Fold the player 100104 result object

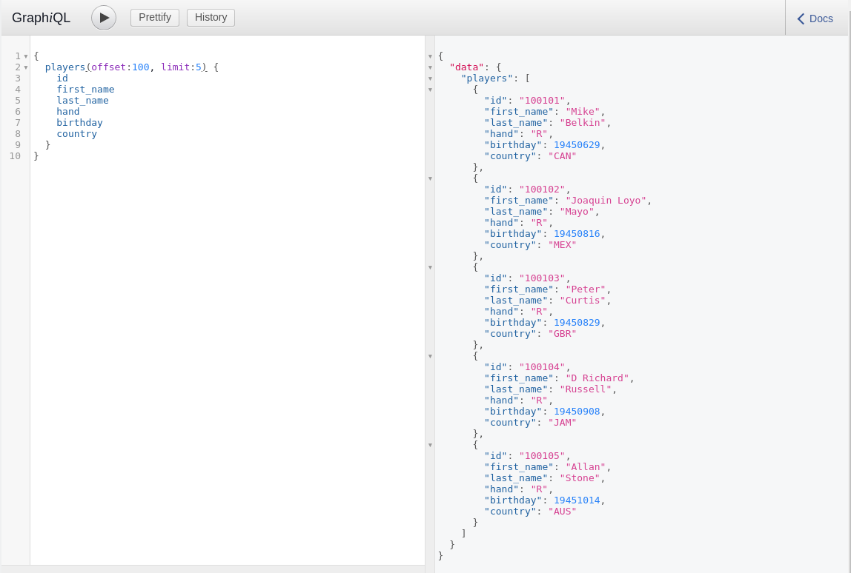[430, 356]
